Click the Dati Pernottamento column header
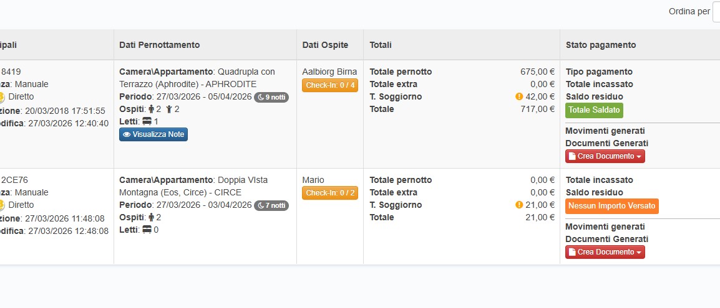Image resolution: width=720 pixels, height=308 pixels. click(x=160, y=45)
